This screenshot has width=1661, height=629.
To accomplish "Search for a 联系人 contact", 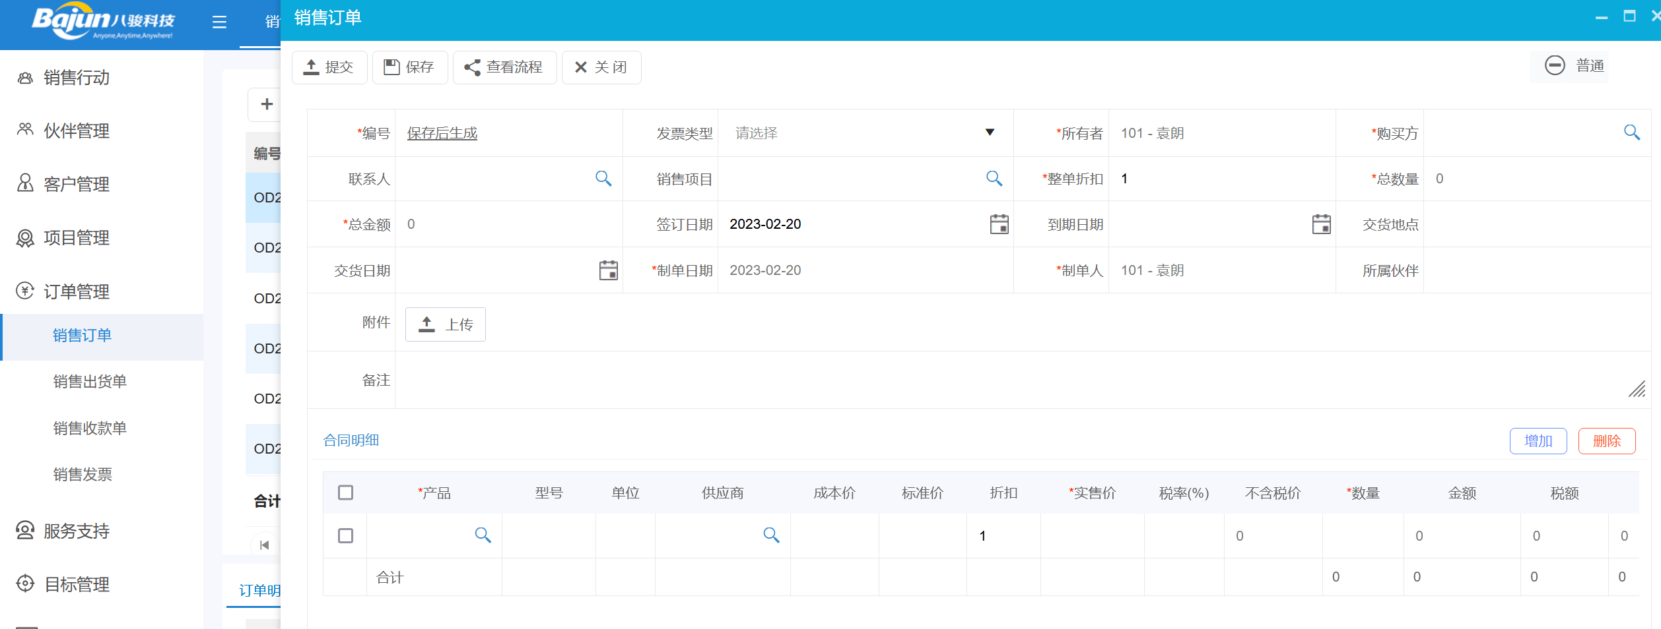I will tap(603, 178).
